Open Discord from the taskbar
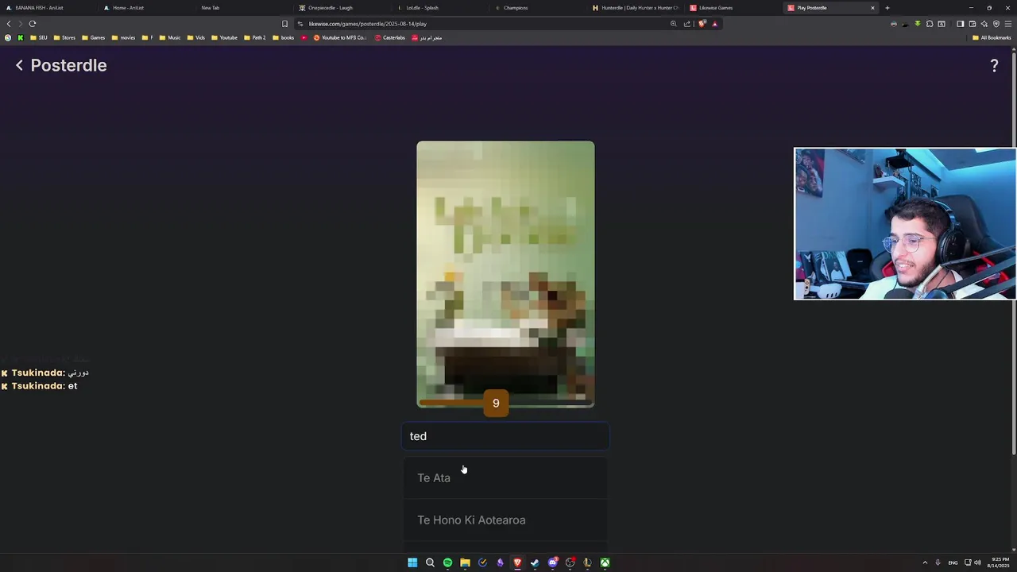Viewport: 1017px width, 572px height. point(552,562)
